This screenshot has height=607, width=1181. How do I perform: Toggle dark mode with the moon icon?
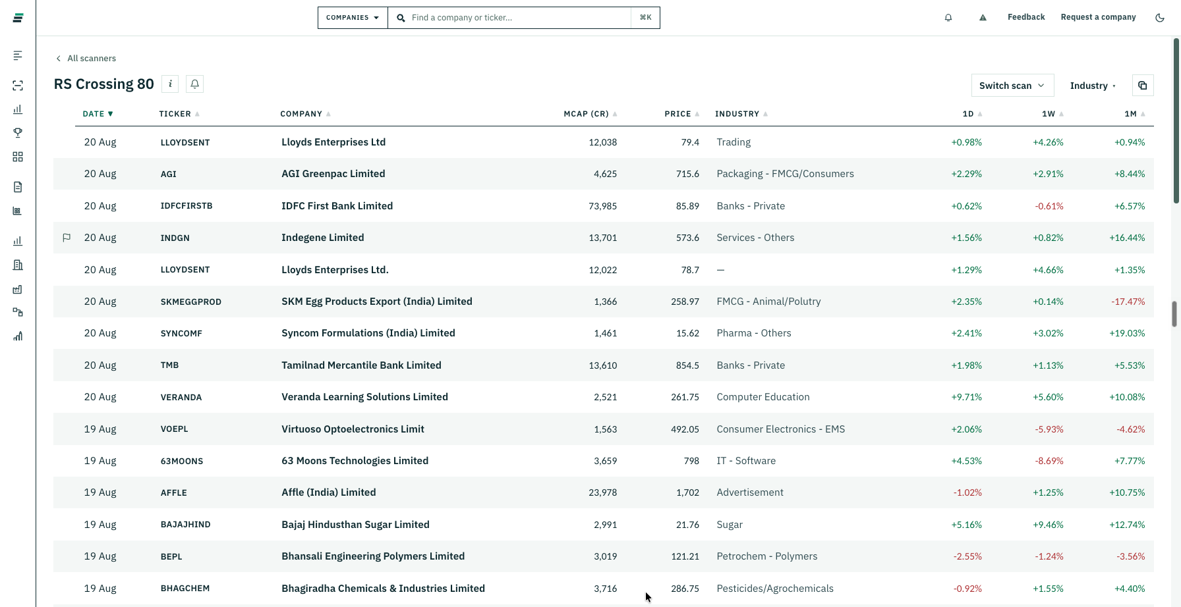coord(1160,18)
